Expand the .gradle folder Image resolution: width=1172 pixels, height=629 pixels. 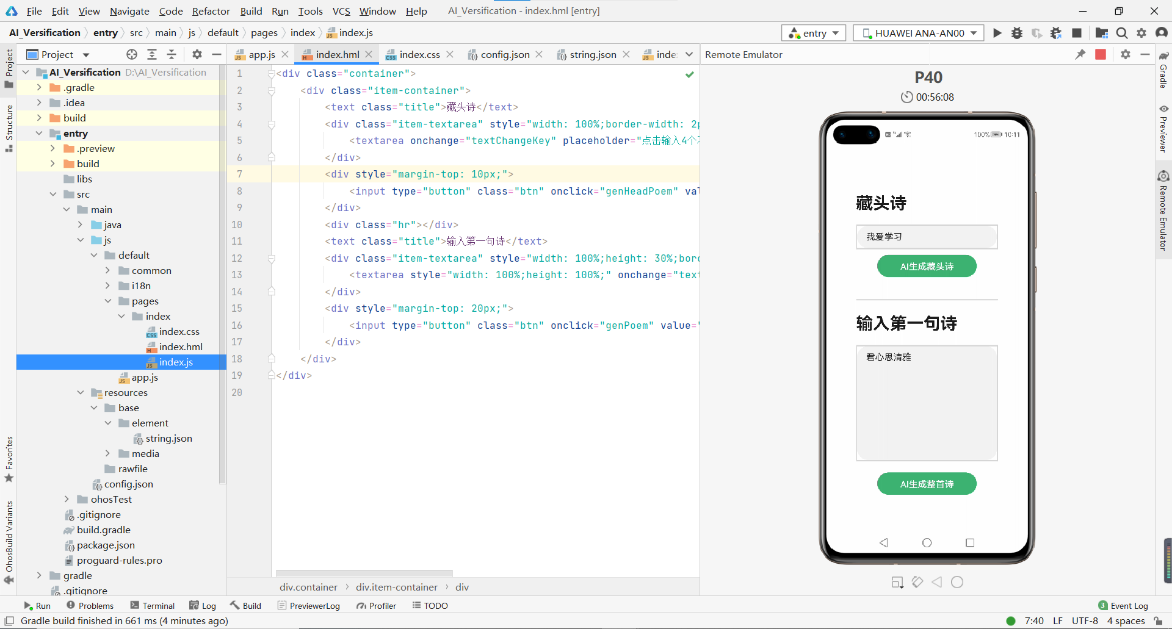click(x=39, y=87)
